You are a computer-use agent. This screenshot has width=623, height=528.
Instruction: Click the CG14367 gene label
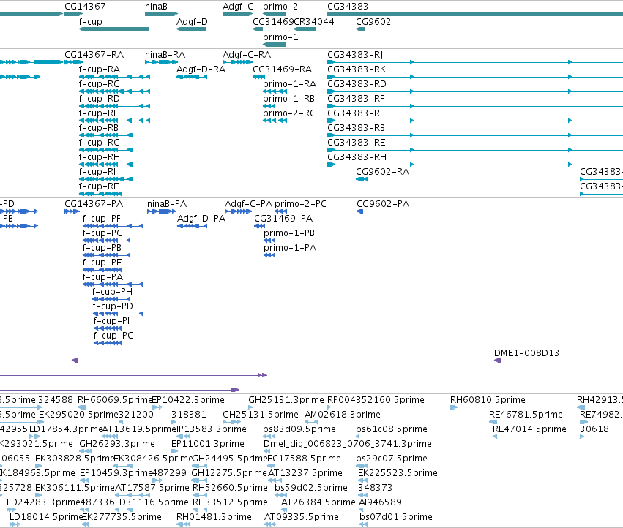pyautogui.click(x=85, y=7)
